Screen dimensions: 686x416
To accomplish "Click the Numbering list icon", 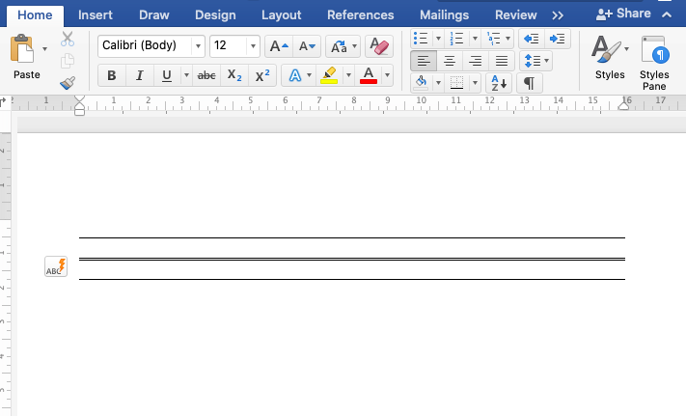I will tap(456, 39).
